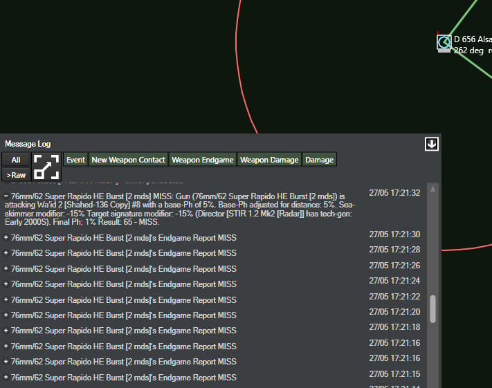Expand the 17:21:22 Endgame Report entry

[x=6, y=299]
